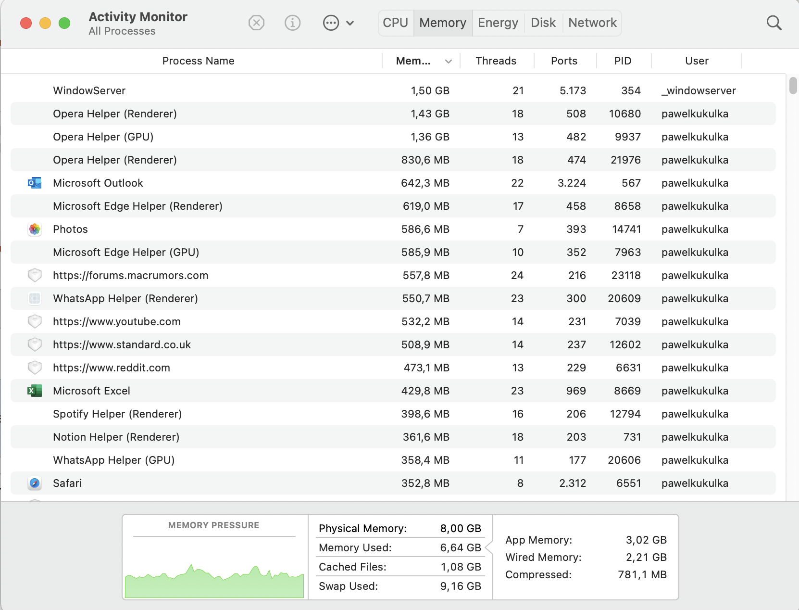The image size is (799, 610).
Task: Click the Swap Used value 9,16 GB
Action: [x=461, y=586]
